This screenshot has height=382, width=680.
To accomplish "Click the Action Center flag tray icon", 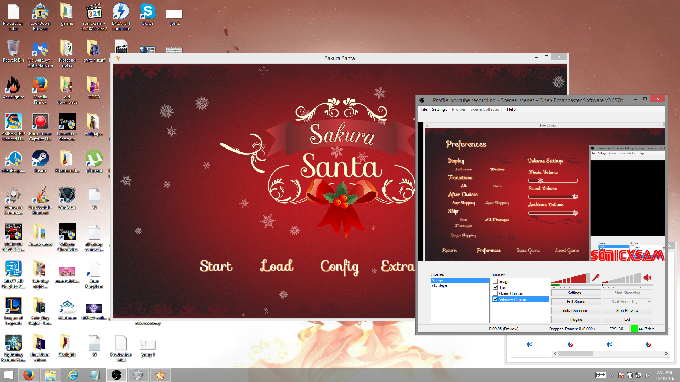I will [621, 375].
